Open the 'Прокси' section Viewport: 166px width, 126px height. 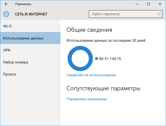(30, 74)
